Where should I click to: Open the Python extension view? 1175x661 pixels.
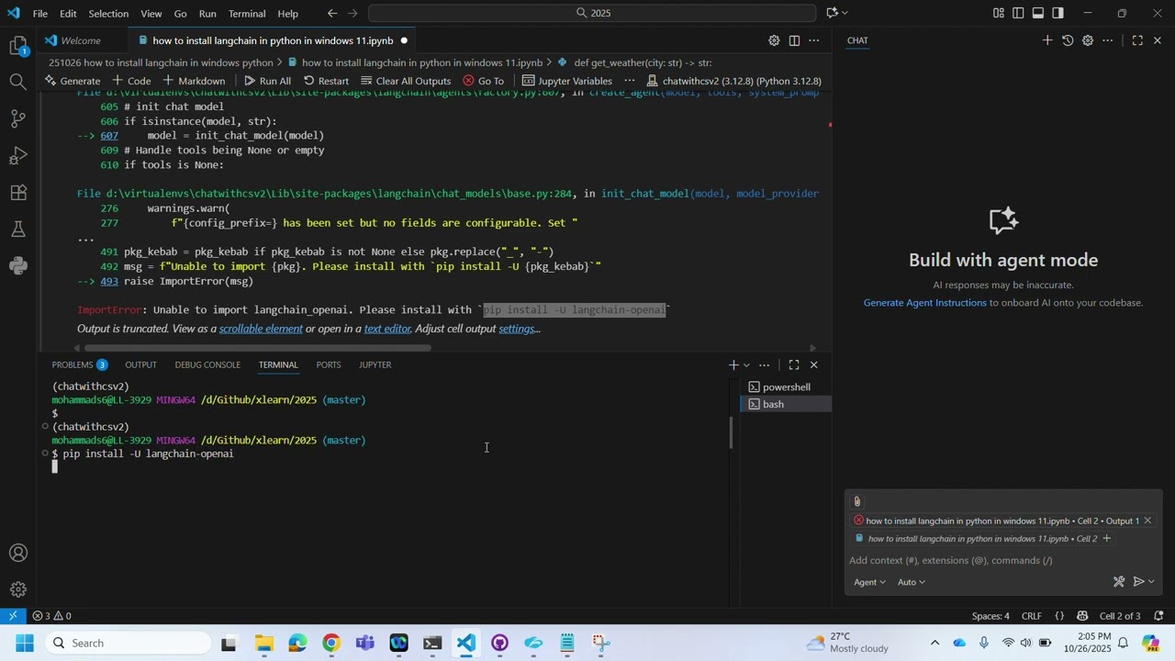click(x=18, y=265)
